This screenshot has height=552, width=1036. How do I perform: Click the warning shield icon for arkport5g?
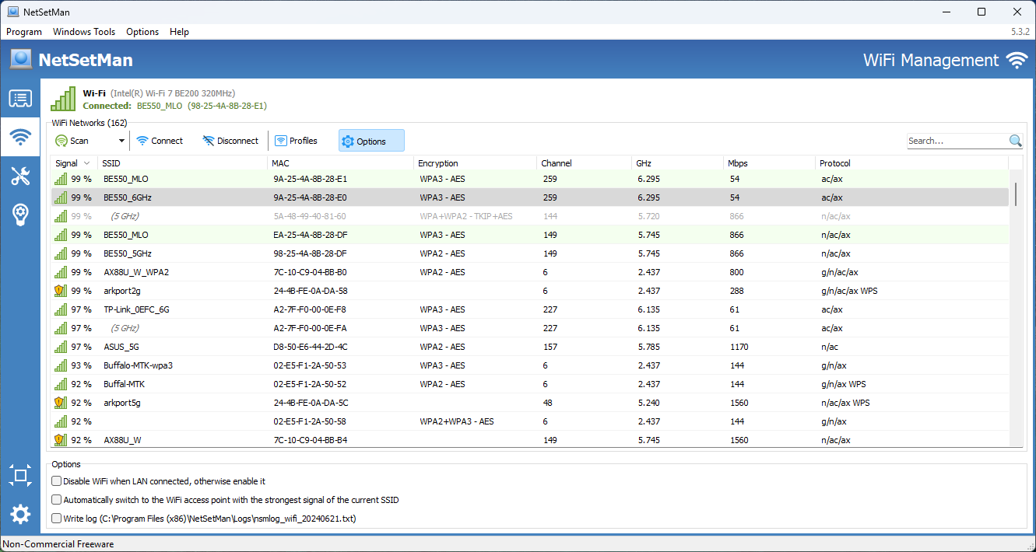coord(59,403)
